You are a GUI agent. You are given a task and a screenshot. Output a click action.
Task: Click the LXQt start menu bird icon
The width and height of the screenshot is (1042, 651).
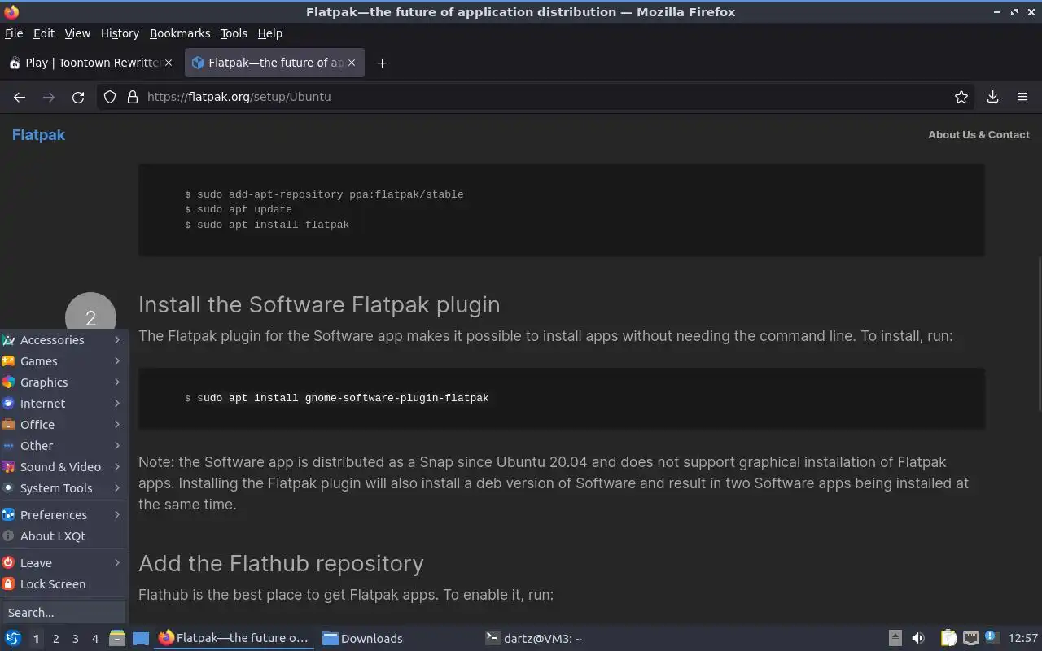(13, 638)
